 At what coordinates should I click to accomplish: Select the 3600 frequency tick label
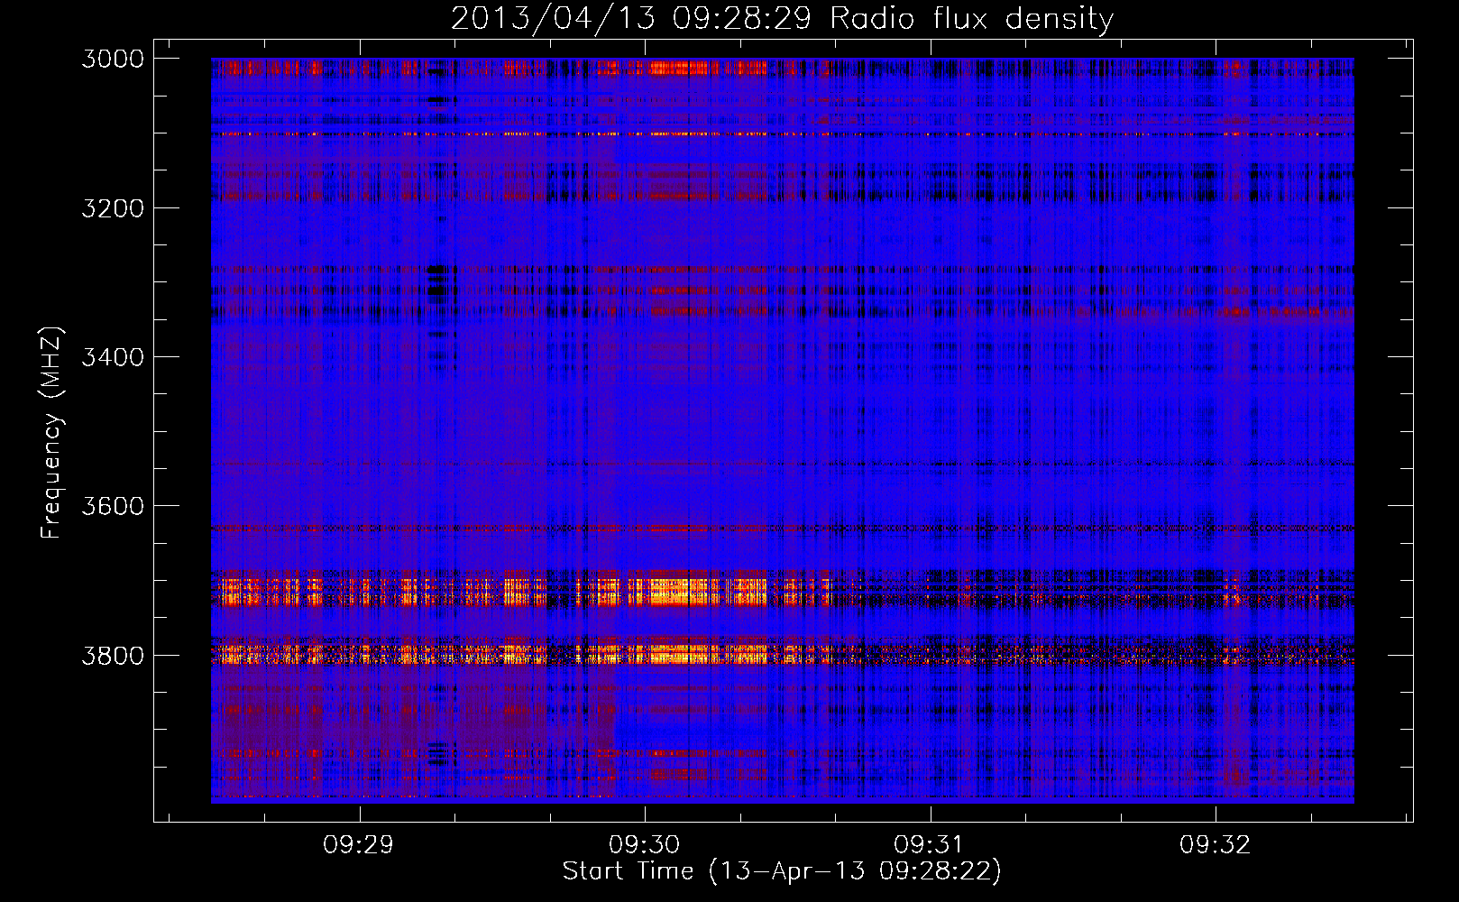113,506
